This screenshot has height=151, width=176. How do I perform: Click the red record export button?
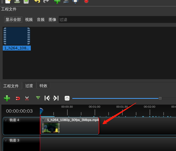pyautogui.click(x=86, y=1)
